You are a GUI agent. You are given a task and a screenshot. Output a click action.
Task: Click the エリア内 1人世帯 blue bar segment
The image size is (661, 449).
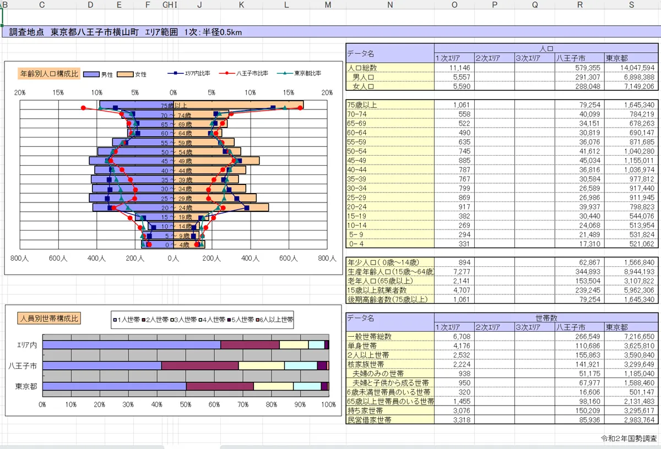[131, 345]
